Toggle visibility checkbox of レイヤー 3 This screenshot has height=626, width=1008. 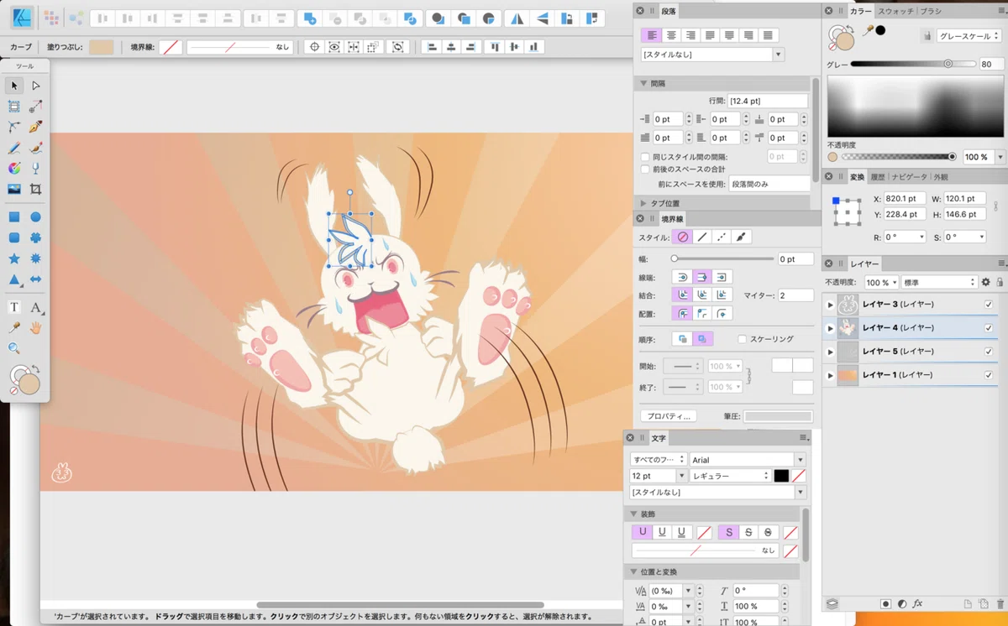click(x=988, y=305)
